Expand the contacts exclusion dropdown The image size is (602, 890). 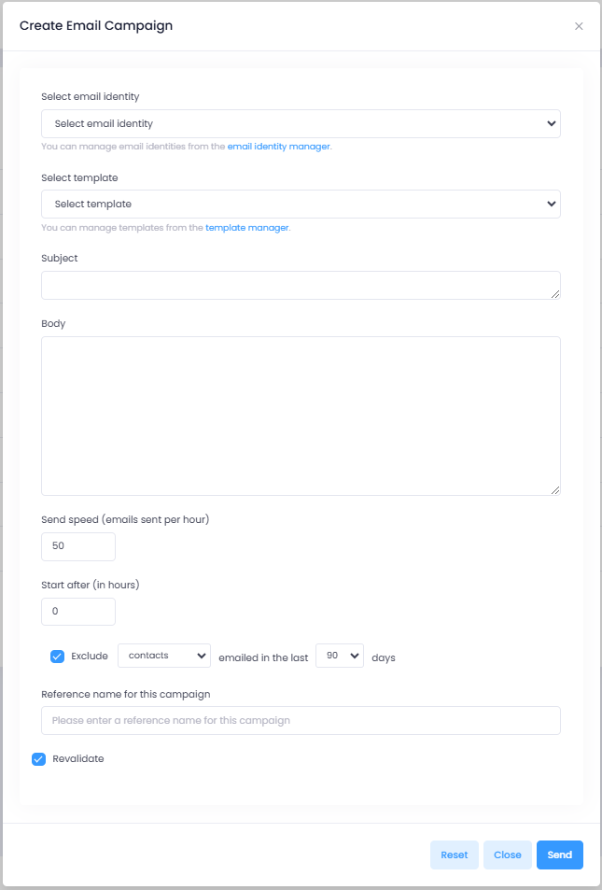tap(164, 656)
